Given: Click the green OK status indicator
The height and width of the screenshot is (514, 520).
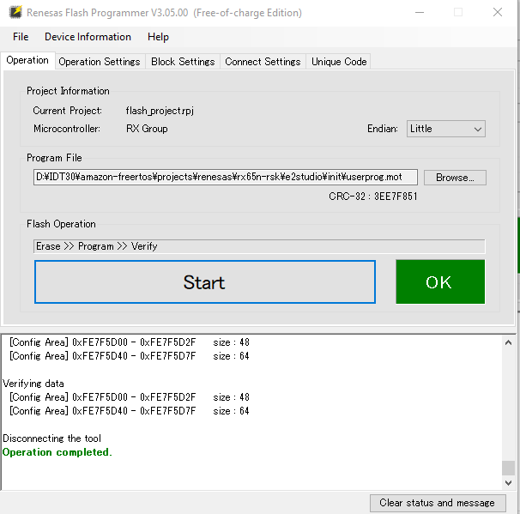Looking at the screenshot, I should pos(439,282).
